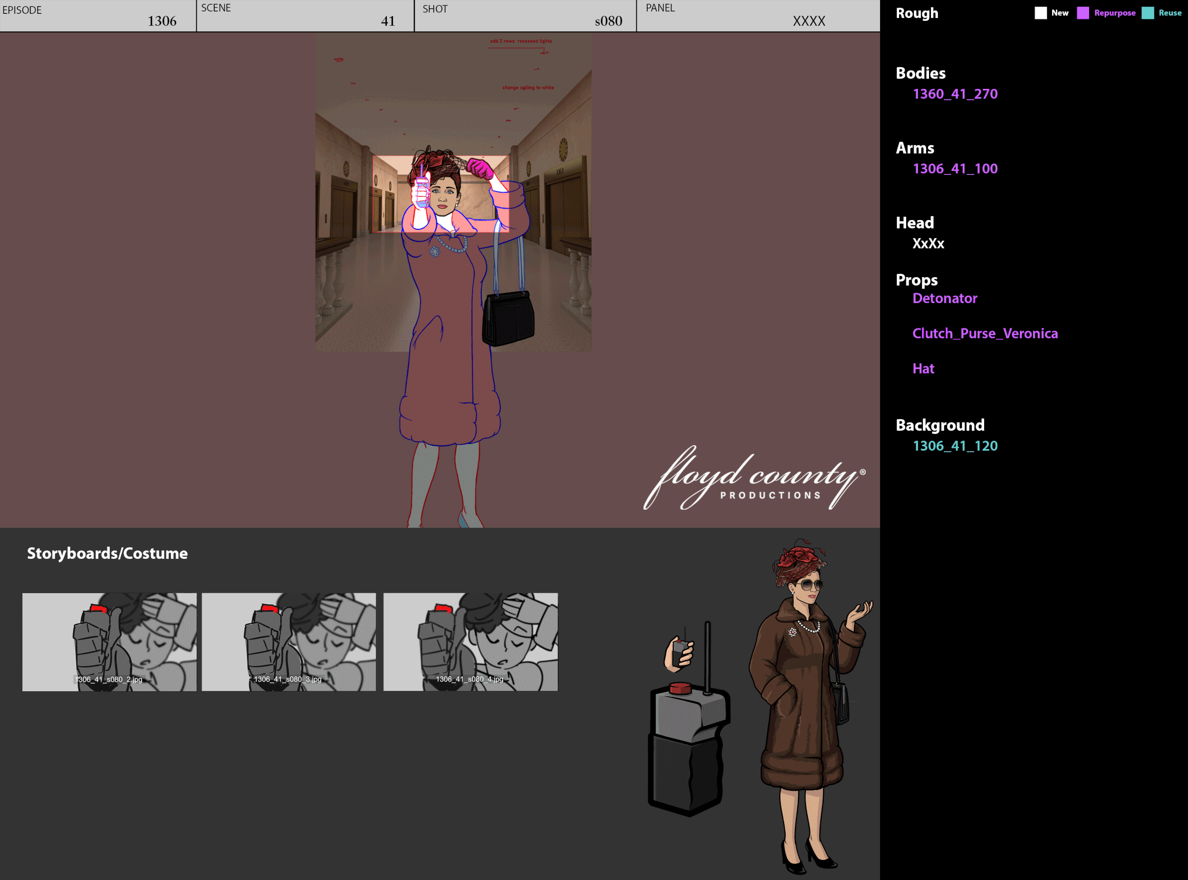Click the Arms entry 1306_41_100

pyautogui.click(x=955, y=169)
